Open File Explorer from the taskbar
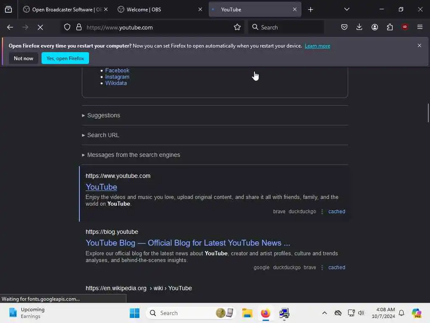Screen dimensions: 430x323 point(247,313)
